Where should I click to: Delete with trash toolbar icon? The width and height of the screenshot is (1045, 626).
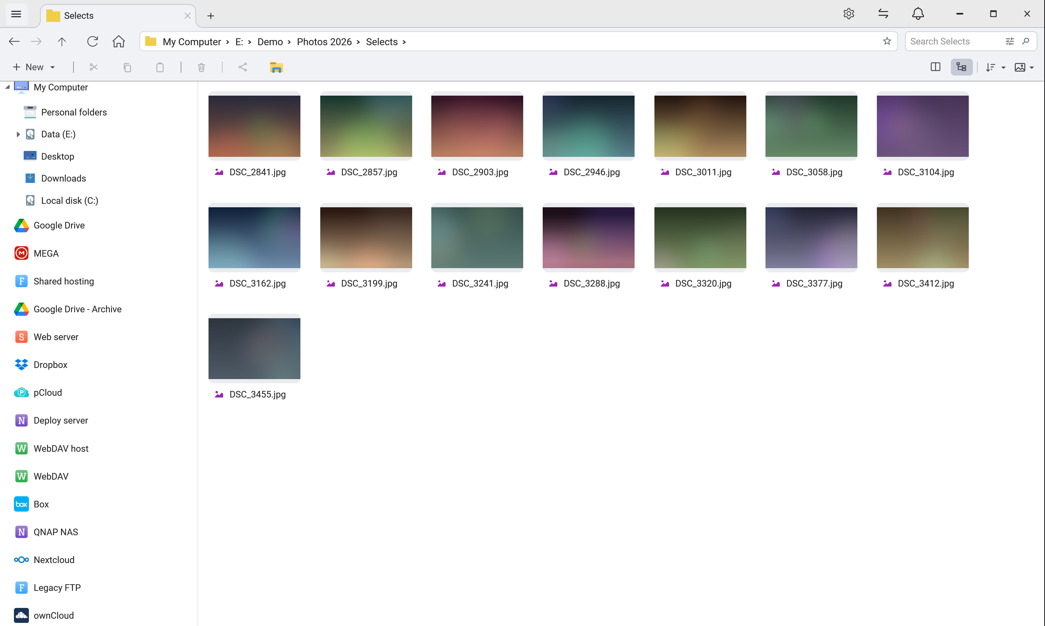tap(202, 67)
